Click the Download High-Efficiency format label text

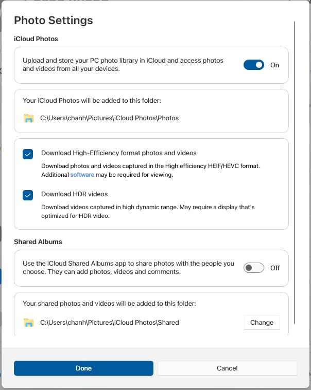(x=118, y=153)
